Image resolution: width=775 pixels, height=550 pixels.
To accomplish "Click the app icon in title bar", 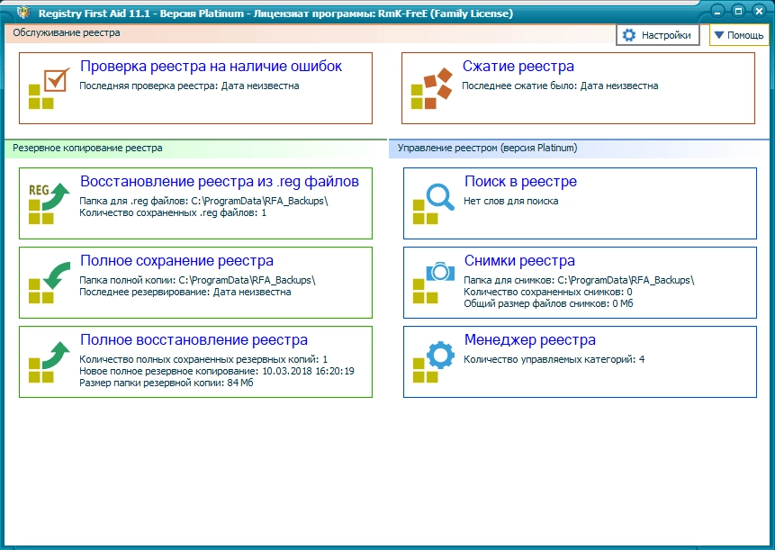I will (x=23, y=12).
